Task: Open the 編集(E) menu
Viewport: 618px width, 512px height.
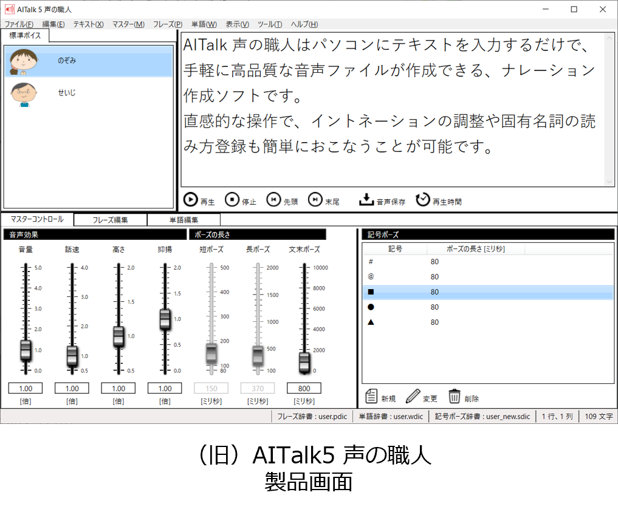Action: pyautogui.click(x=53, y=24)
